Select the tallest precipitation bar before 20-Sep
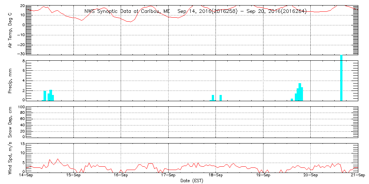This screenshot has width=369, height=184. [300, 92]
